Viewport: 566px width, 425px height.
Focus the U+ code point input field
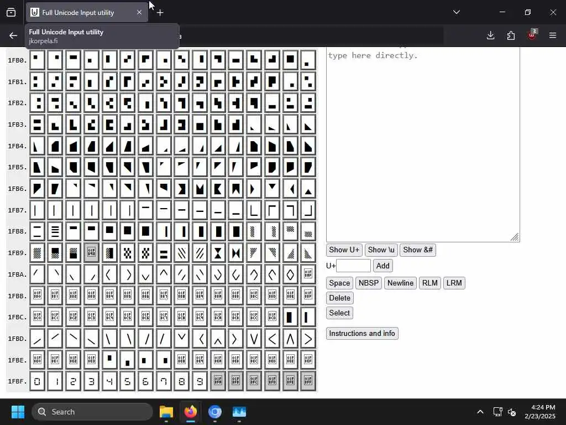pos(353,266)
